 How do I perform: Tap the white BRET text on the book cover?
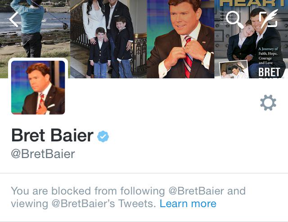[269, 72]
